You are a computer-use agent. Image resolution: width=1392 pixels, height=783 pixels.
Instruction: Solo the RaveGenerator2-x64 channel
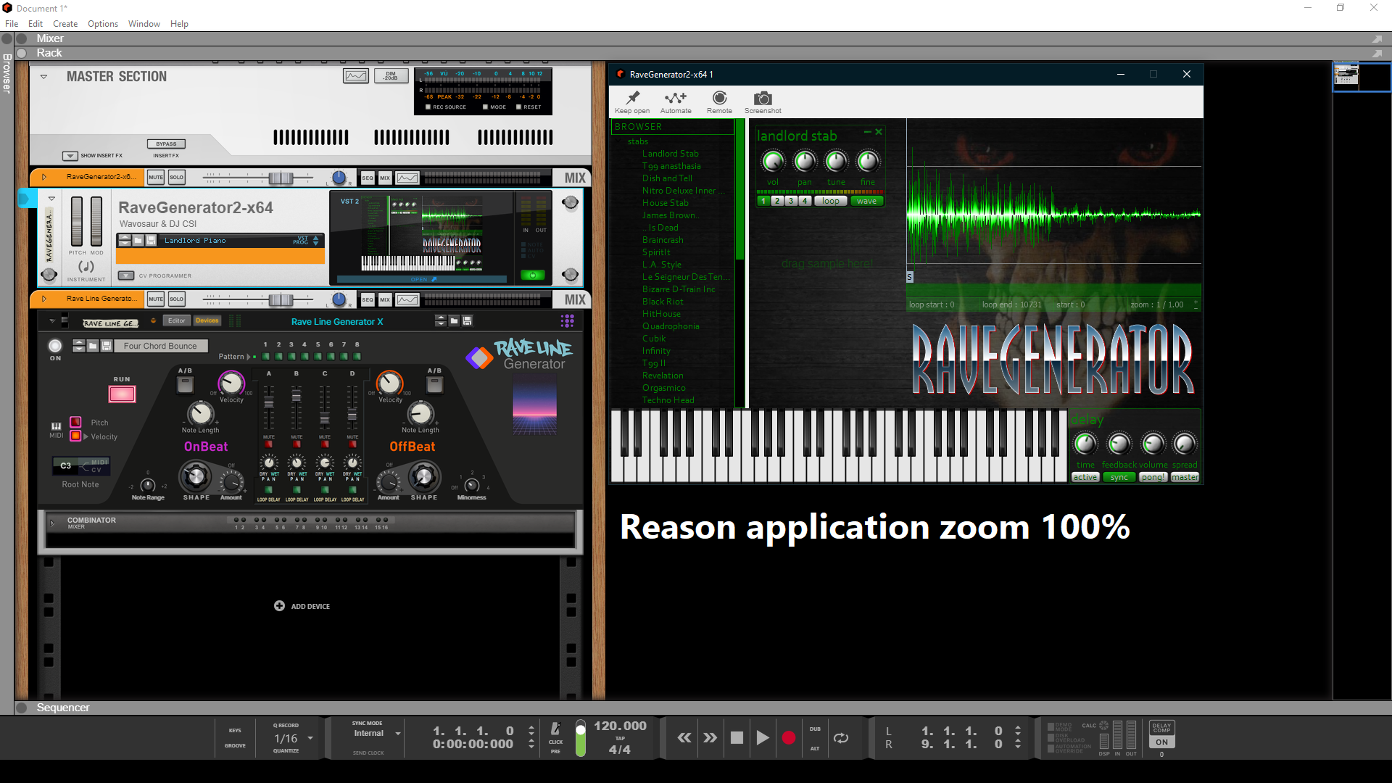click(177, 177)
